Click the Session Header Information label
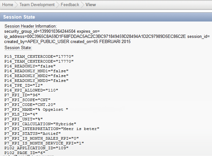Screen dimensions: 212x156 [31, 26]
